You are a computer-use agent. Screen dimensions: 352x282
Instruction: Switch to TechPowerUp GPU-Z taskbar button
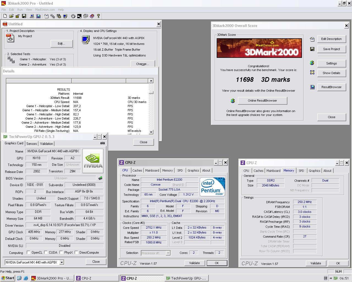(186, 278)
